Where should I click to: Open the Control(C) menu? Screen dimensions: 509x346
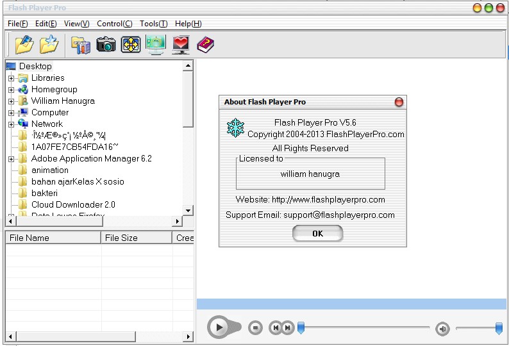click(x=115, y=24)
